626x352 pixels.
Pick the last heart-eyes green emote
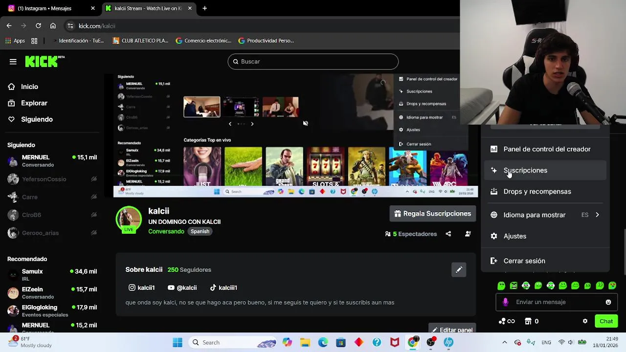612,286
